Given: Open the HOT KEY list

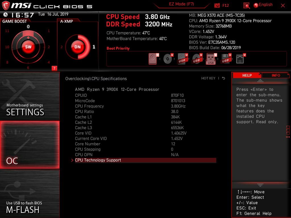Looking at the screenshot, I should click(x=208, y=78).
